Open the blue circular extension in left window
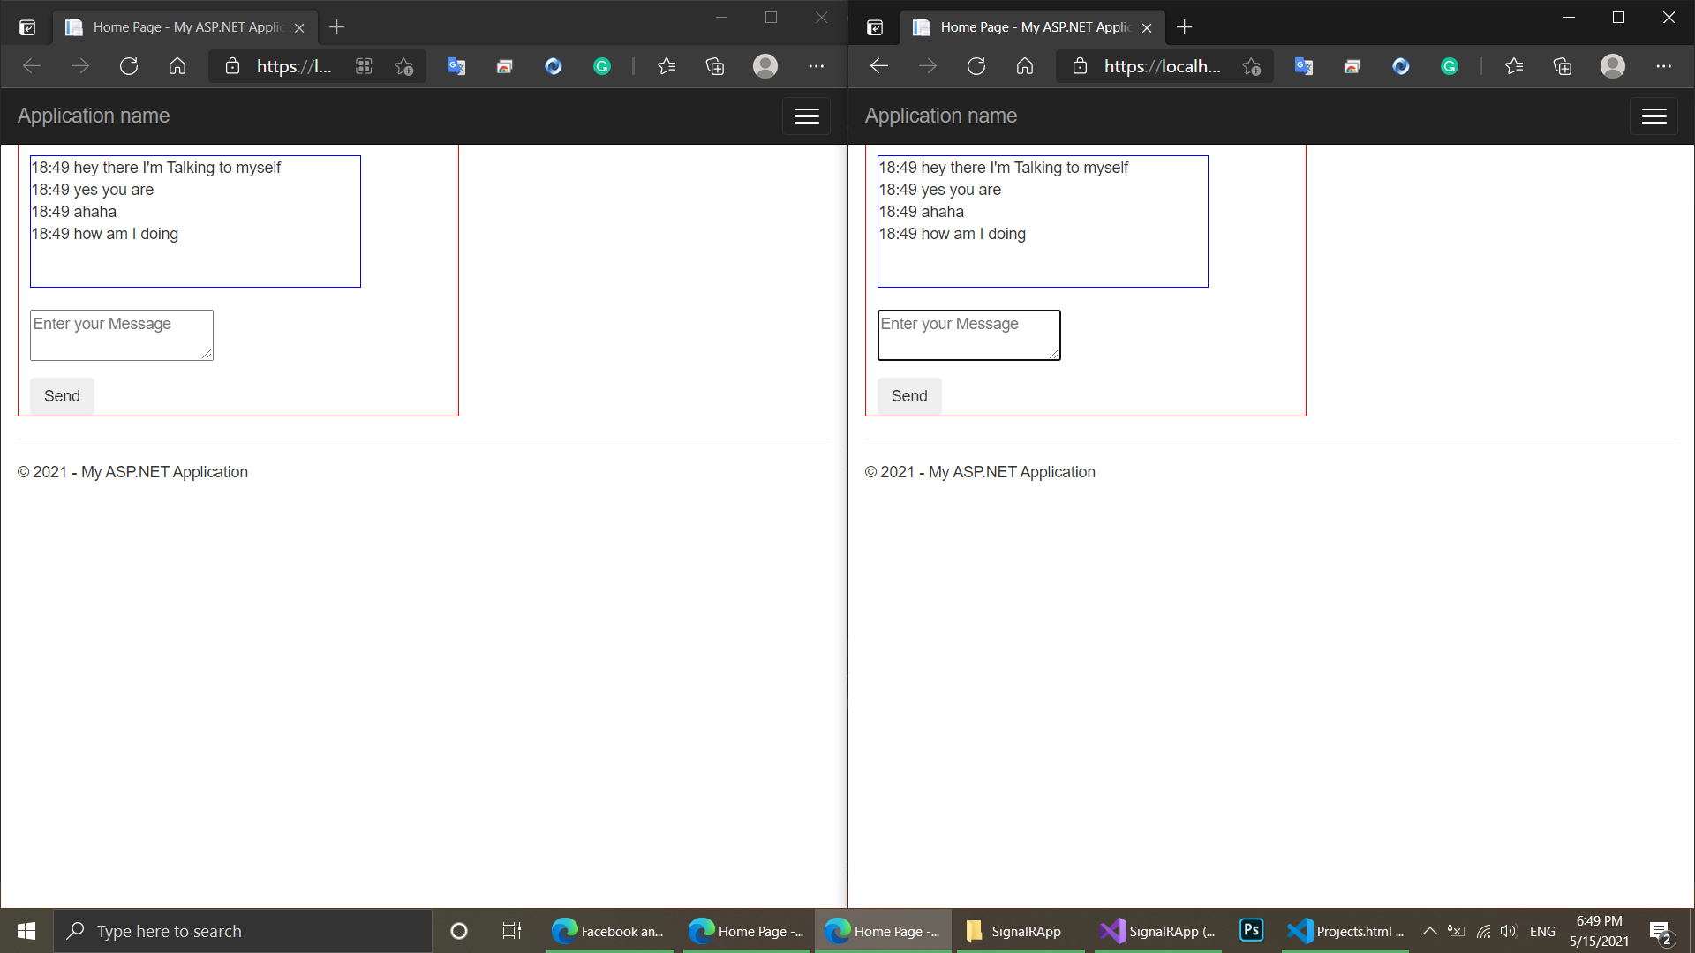1695x953 pixels. pos(554,66)
